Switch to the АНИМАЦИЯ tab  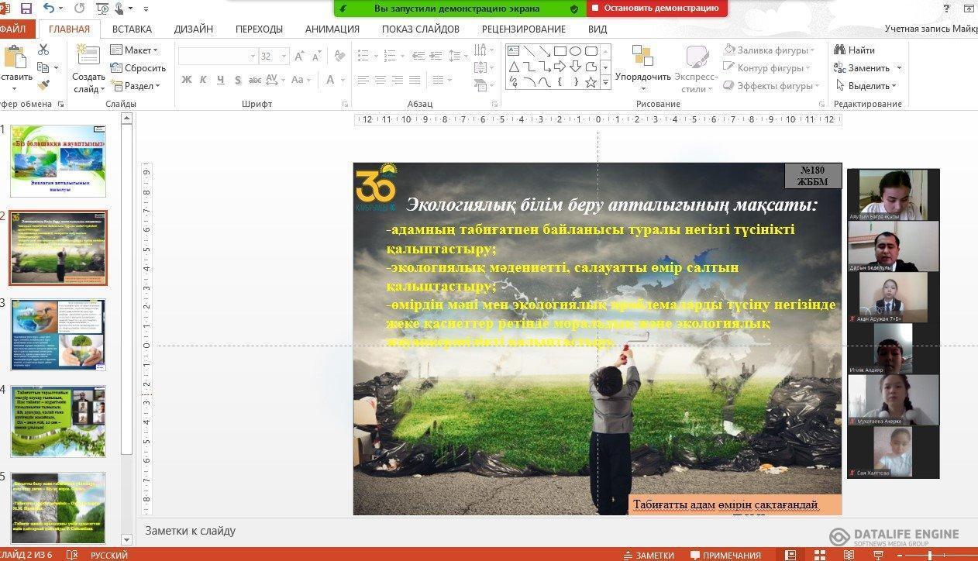point(332,29)
